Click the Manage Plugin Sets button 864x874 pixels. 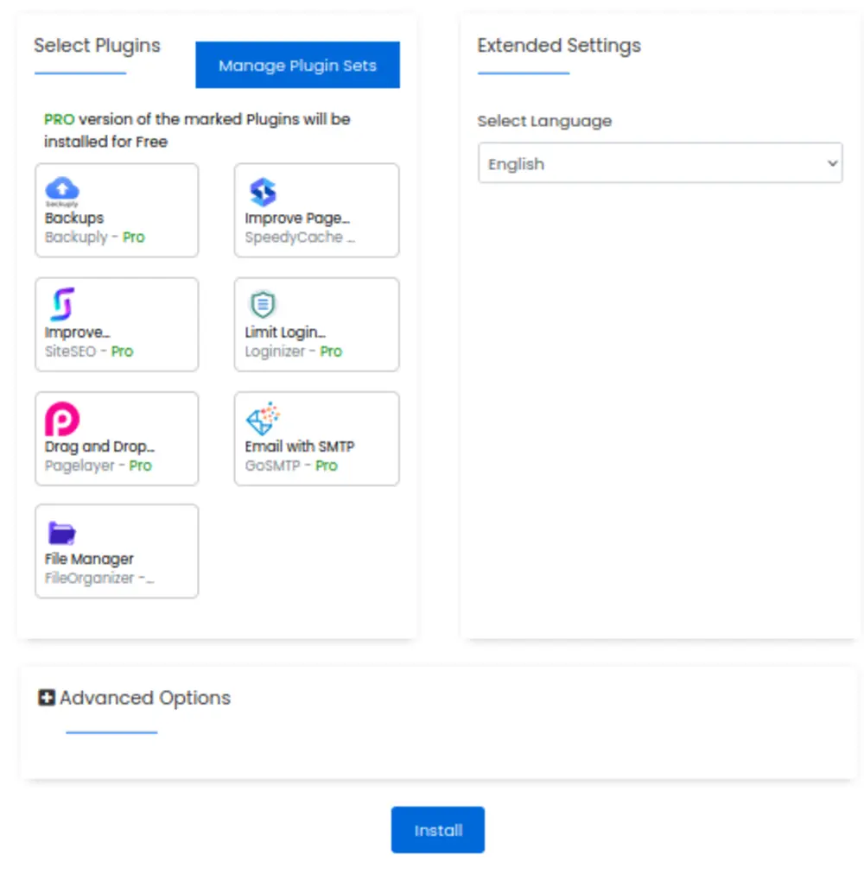(x=297, y=65)
